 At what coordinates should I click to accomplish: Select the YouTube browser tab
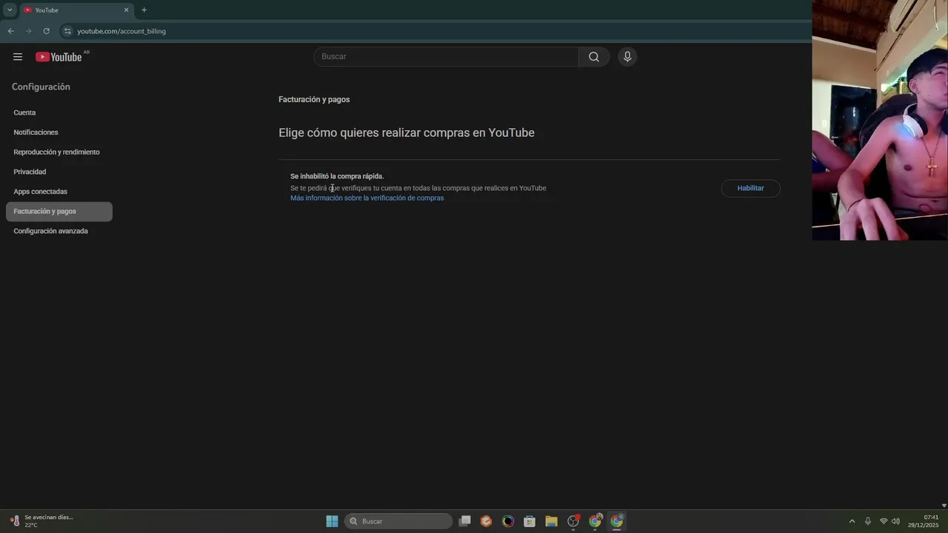coord(76,10)
